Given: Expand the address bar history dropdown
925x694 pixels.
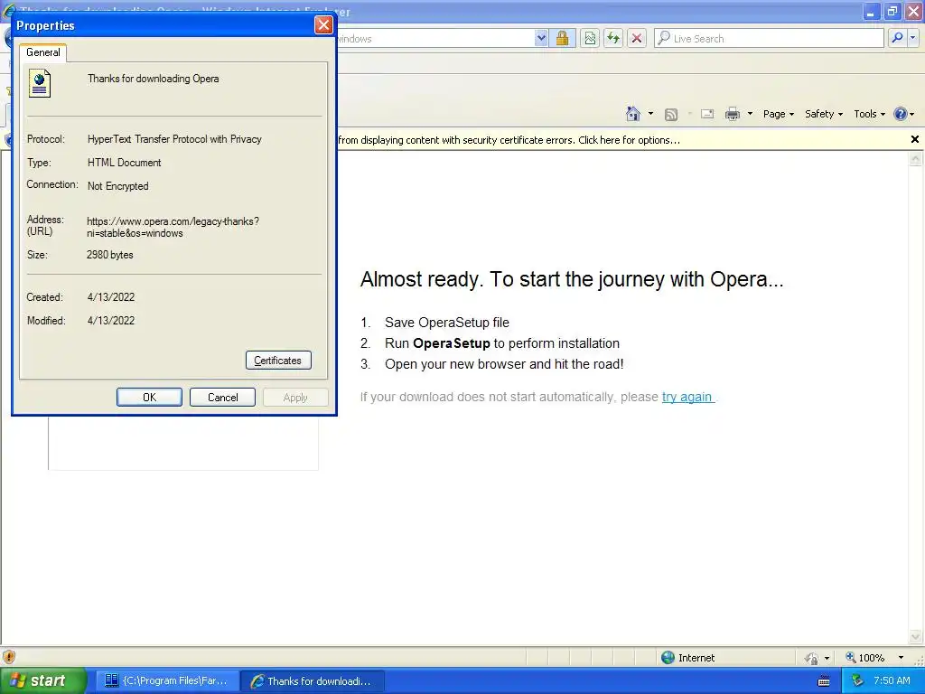Looking at the screenshot, I should tap(541, 38).
